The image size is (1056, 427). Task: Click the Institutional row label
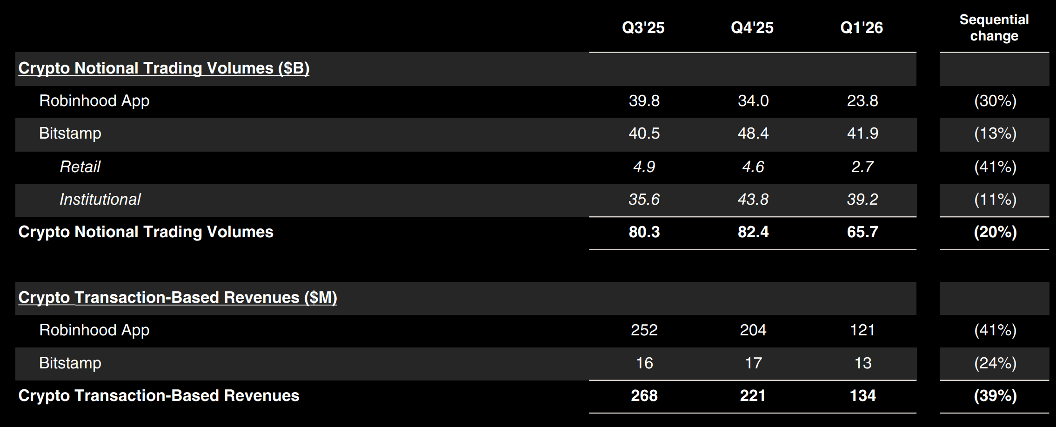click(x=100, y=199)
